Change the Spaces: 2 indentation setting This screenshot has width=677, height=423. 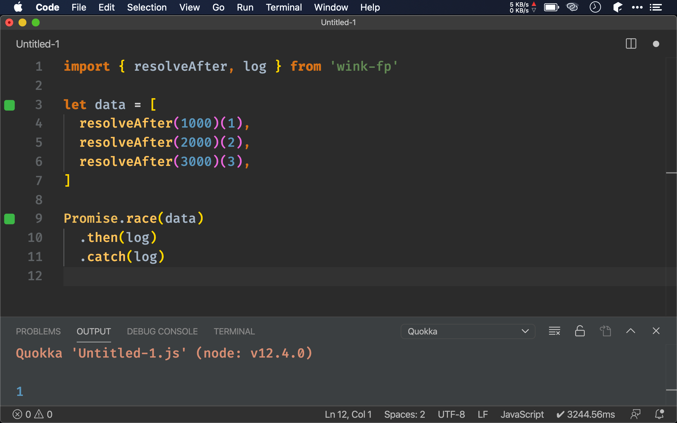point(404,414)
